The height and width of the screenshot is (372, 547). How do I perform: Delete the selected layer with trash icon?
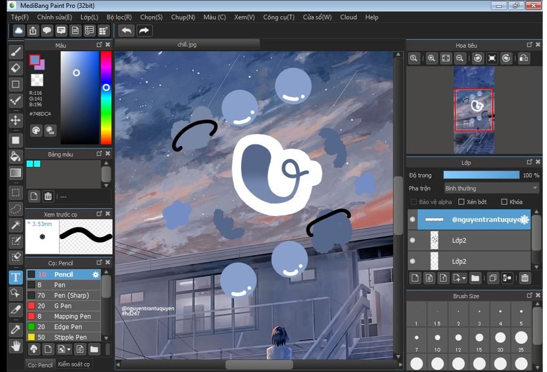pos(525,278)
